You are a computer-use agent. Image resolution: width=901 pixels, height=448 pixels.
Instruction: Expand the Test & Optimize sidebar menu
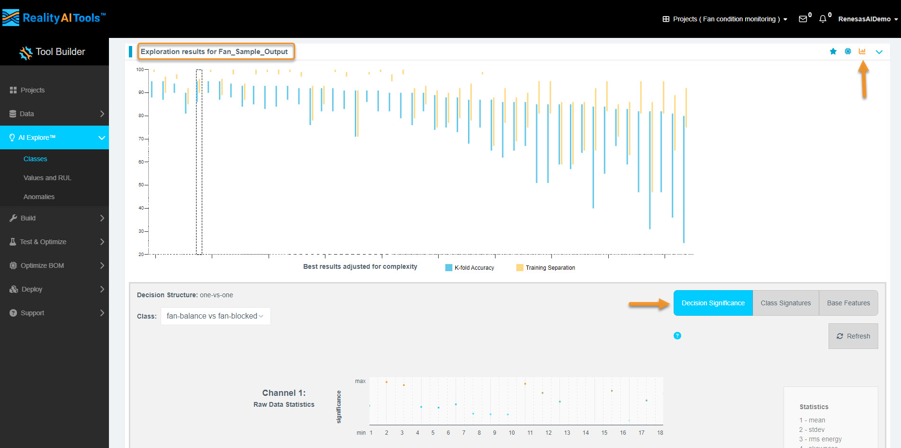pyautogui.click(x=54, y=242)
